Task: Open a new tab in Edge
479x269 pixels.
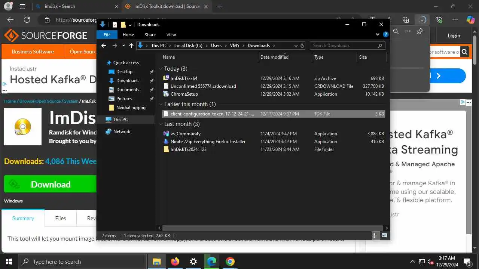Action: pyautogui.click(x=220, y=6)
